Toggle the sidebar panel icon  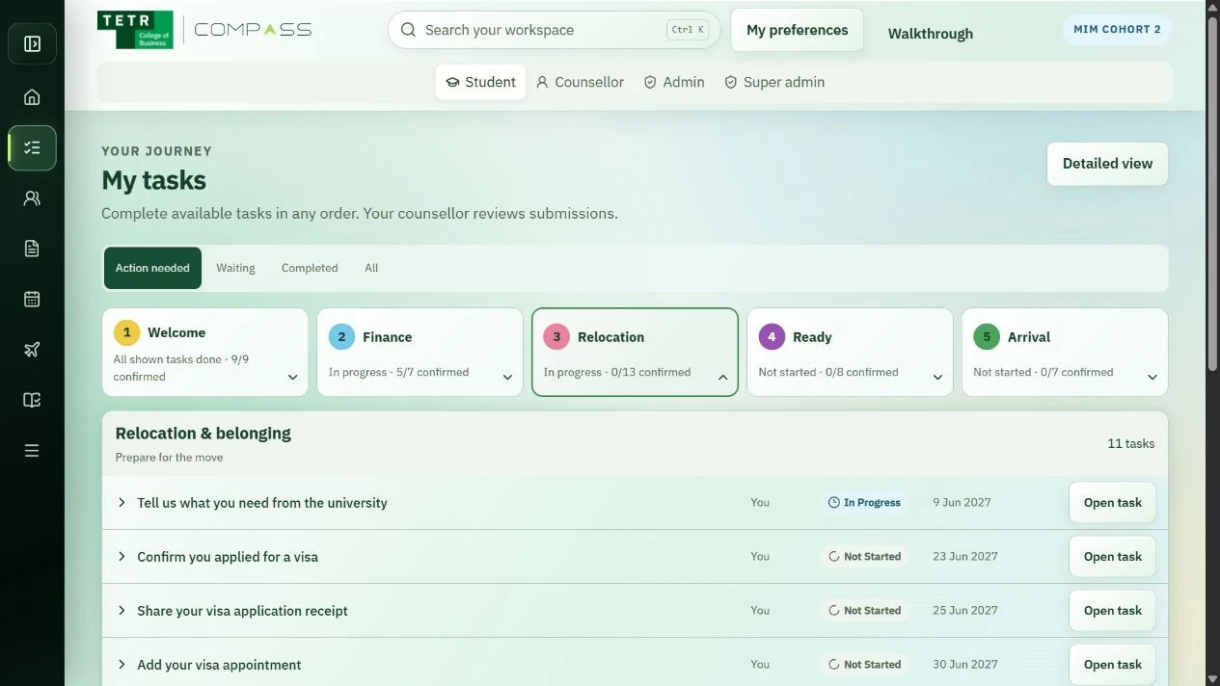[x=32, y=44]
